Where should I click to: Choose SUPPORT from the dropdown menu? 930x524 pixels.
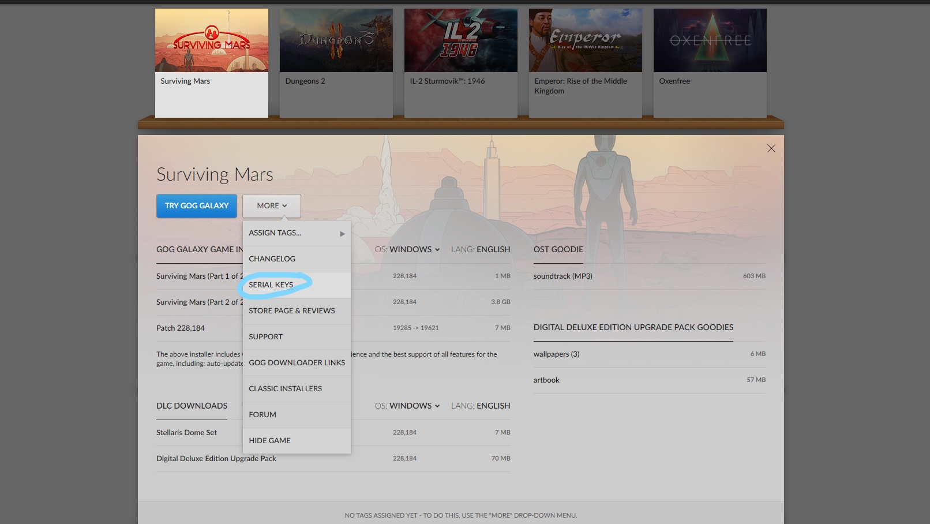pyautogui.click(x=297, y=337)
